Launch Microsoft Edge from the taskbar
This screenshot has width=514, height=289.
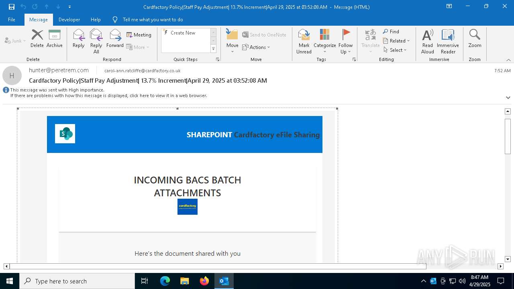click(165, 281)
